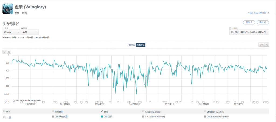This screenshot has height=122, width=276.
Task: Click the CN-游戏 teal legend swatch
Action: [x=102, y=117]
